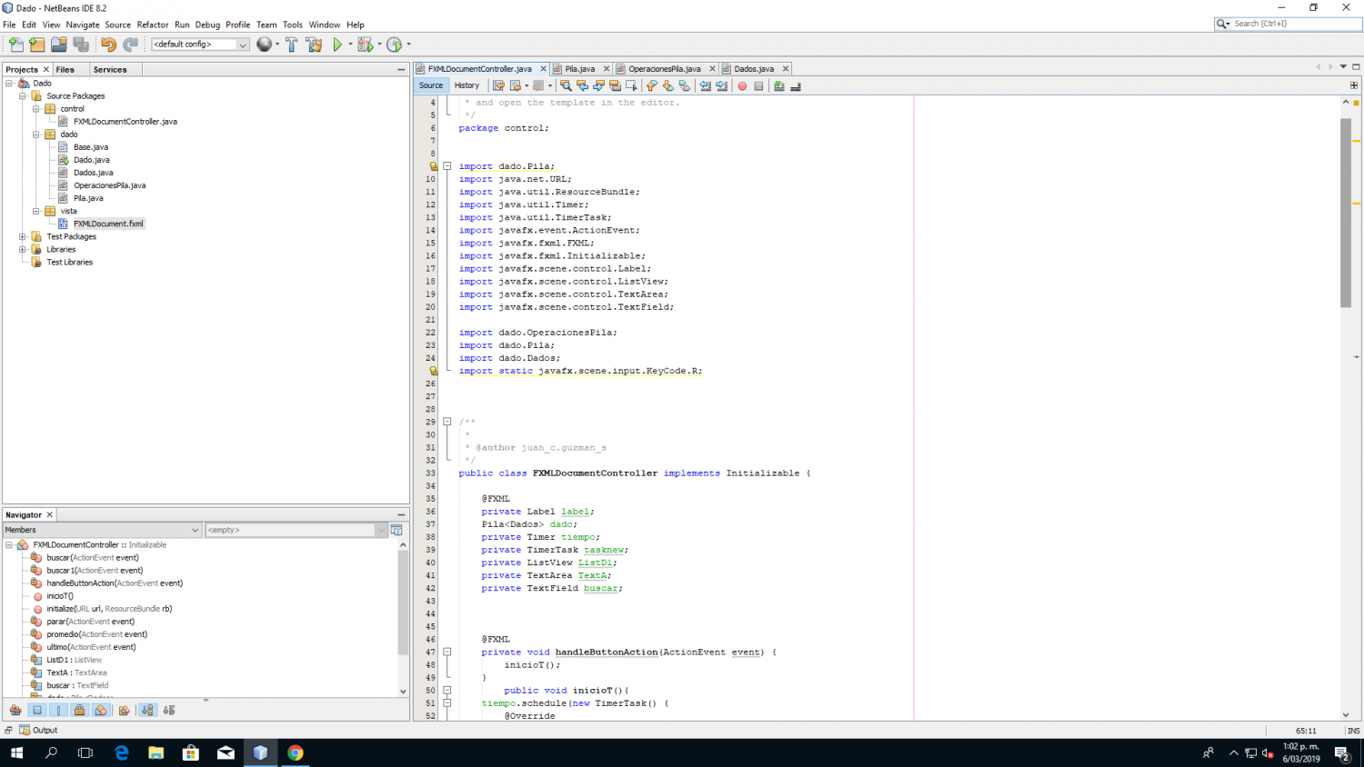Click the Undo arrow in the toolbar
The height and width of the screenshot is (767, 1364).
[x=108, y=45]
